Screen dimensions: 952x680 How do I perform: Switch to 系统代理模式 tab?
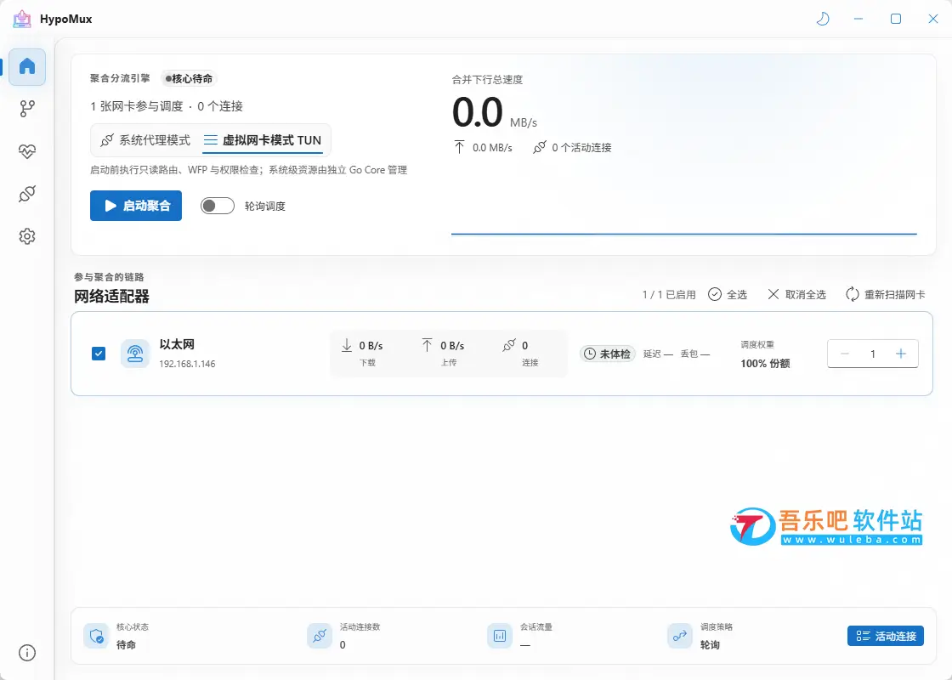(x=145, y=140)
